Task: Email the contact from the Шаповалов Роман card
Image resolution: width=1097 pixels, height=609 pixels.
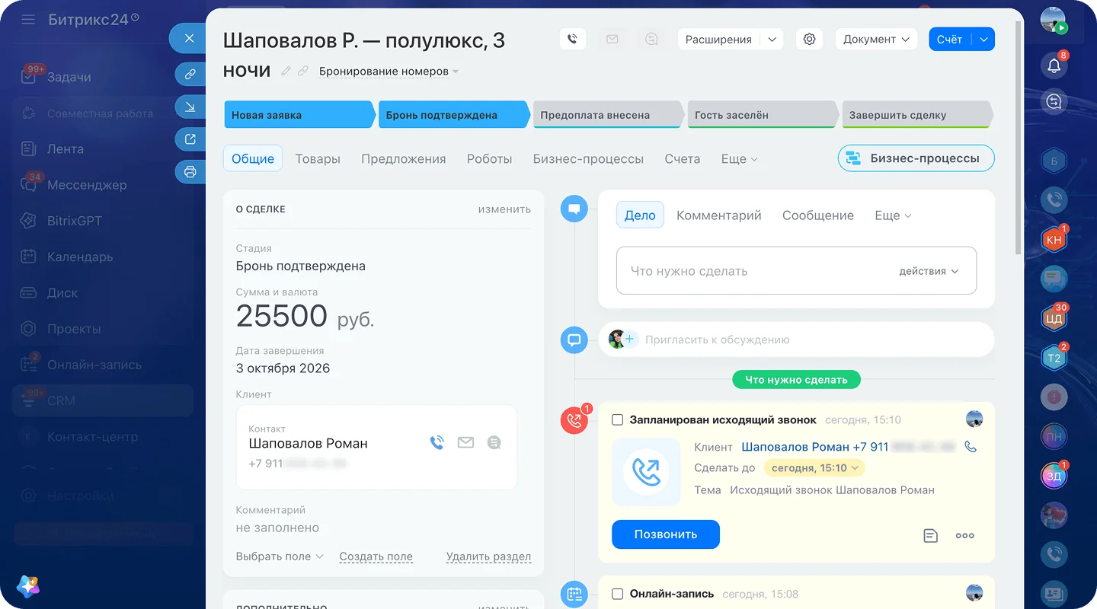Action: click(465, 442)
